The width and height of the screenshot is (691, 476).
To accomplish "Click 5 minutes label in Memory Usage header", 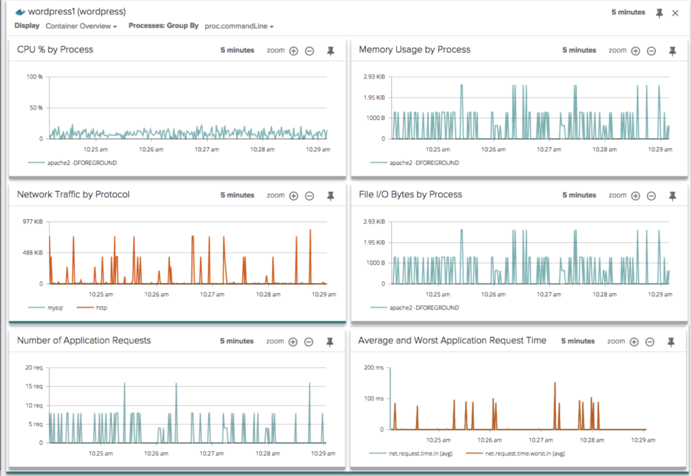I will click(x=579, y=50).
